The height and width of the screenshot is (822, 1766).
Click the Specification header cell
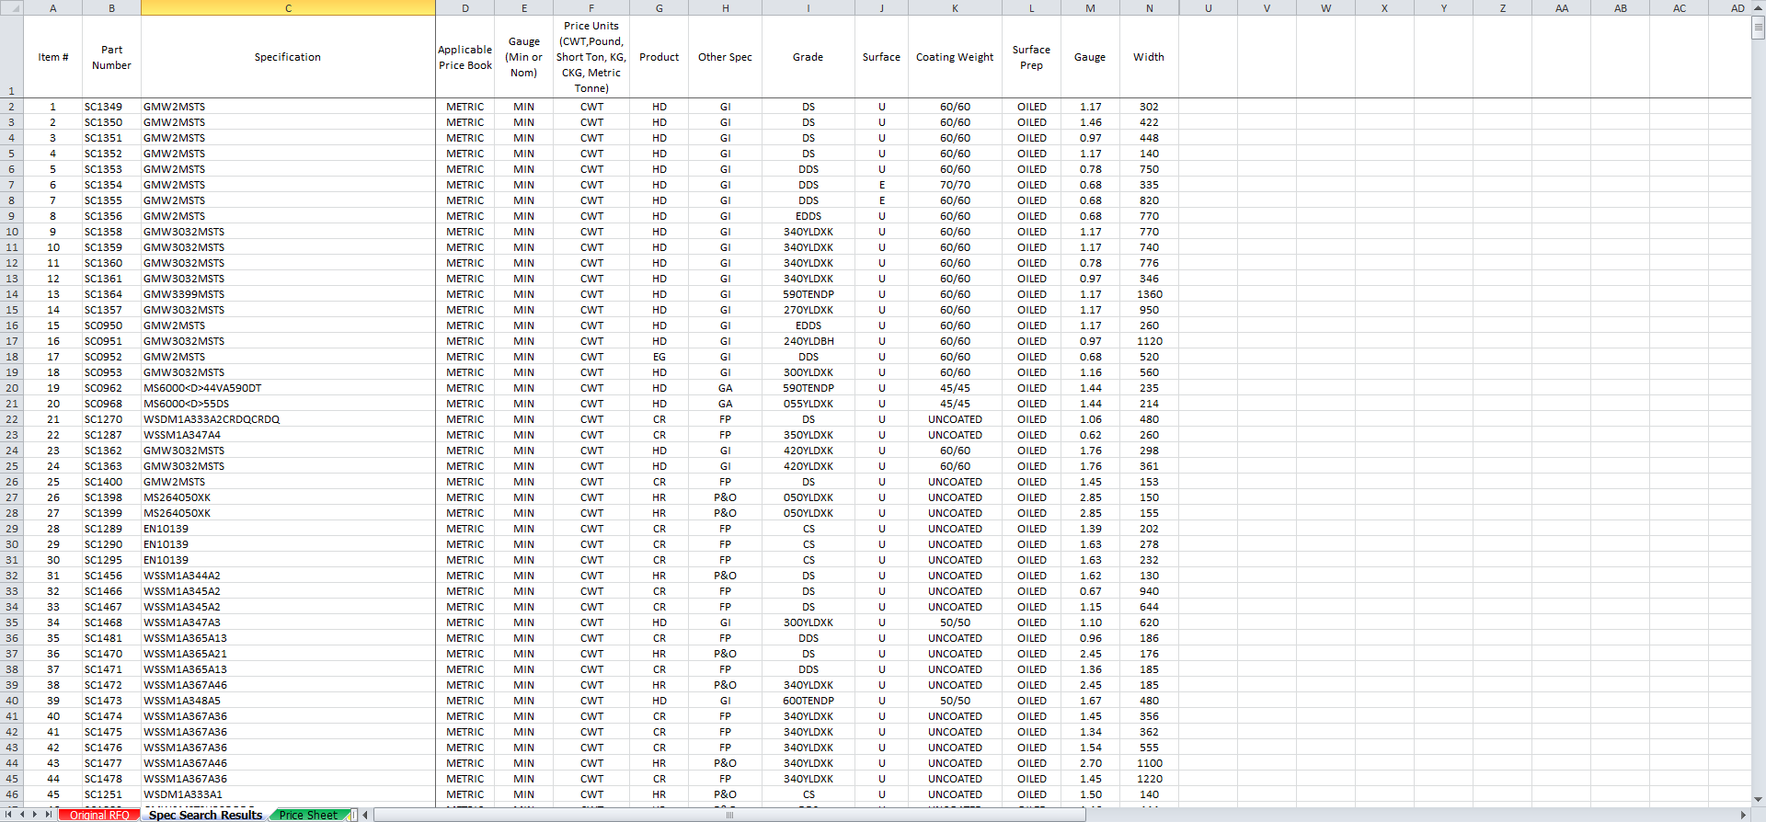(288, 57)
